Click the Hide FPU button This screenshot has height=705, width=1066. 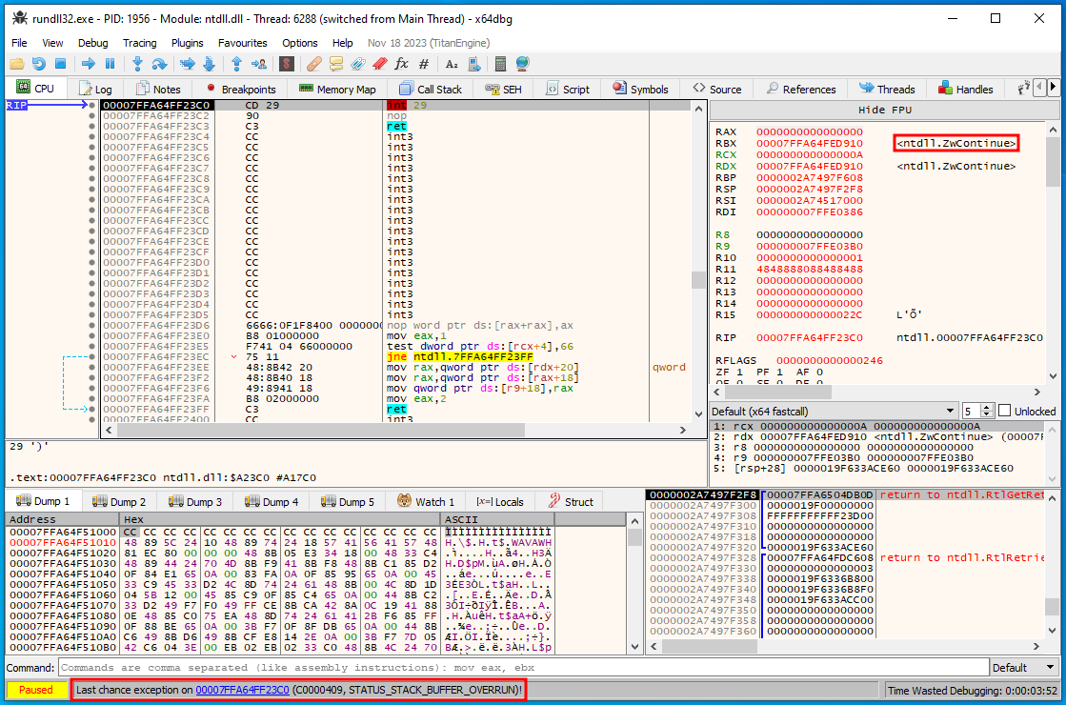click(x=884, y=110)
